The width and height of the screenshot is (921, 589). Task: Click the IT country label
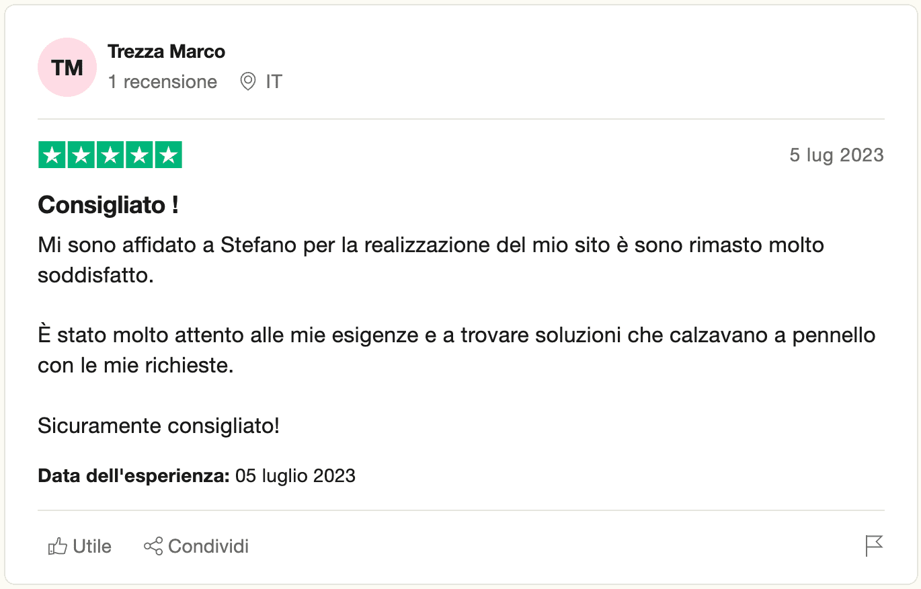(x=274, y=82)
